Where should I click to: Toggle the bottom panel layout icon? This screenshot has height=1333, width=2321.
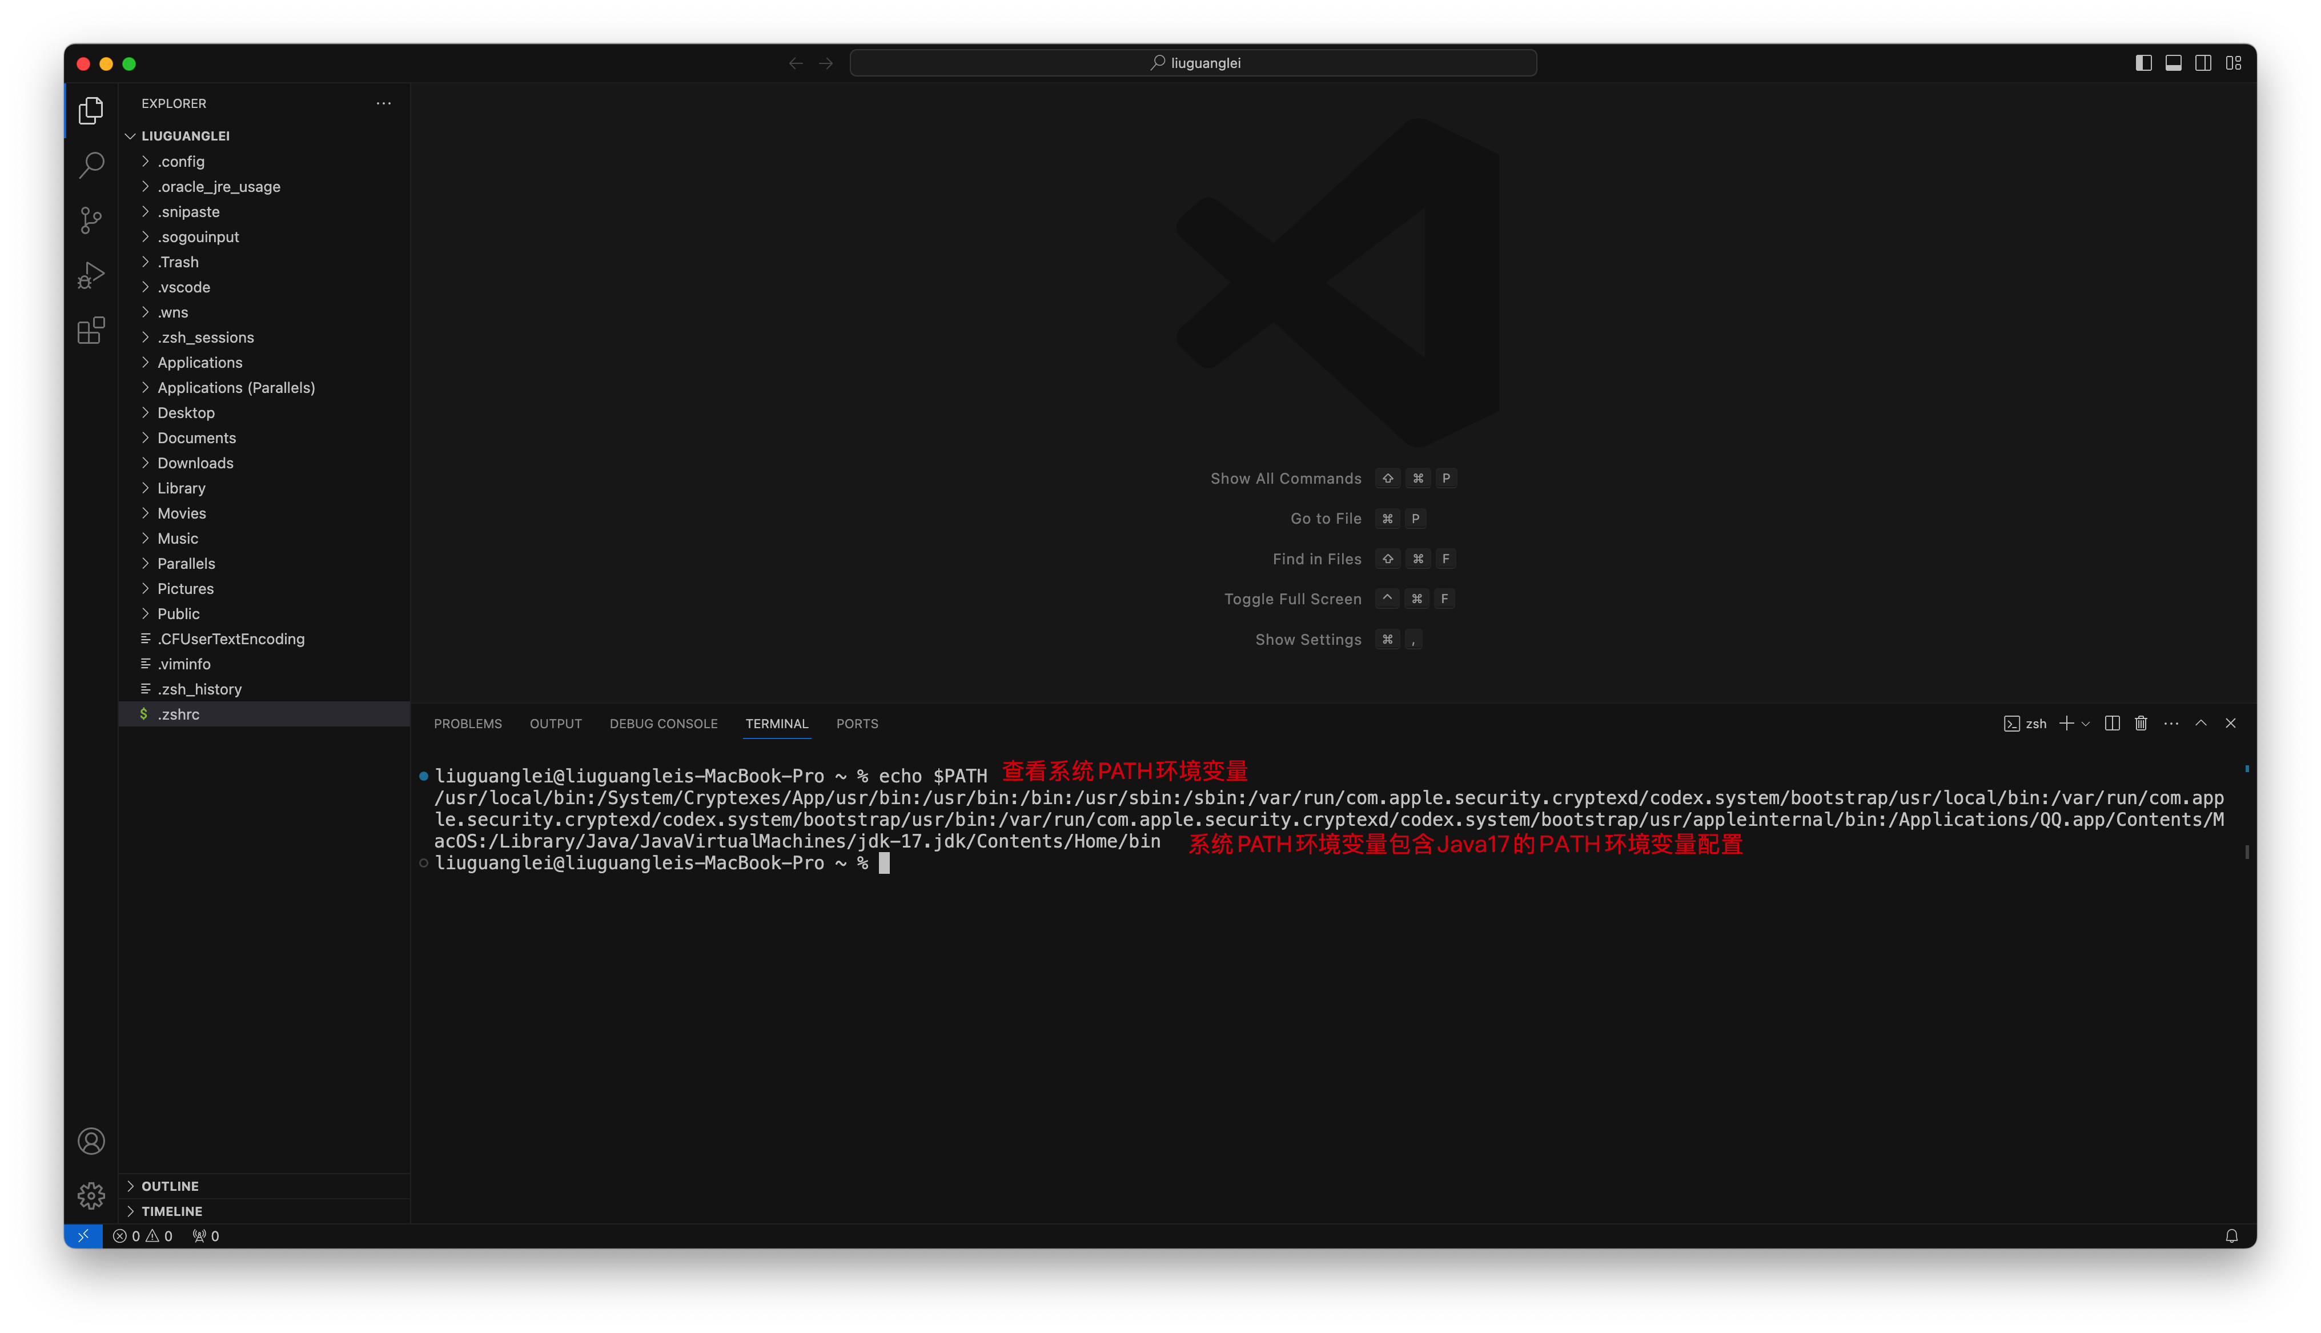click(2174, 63)
